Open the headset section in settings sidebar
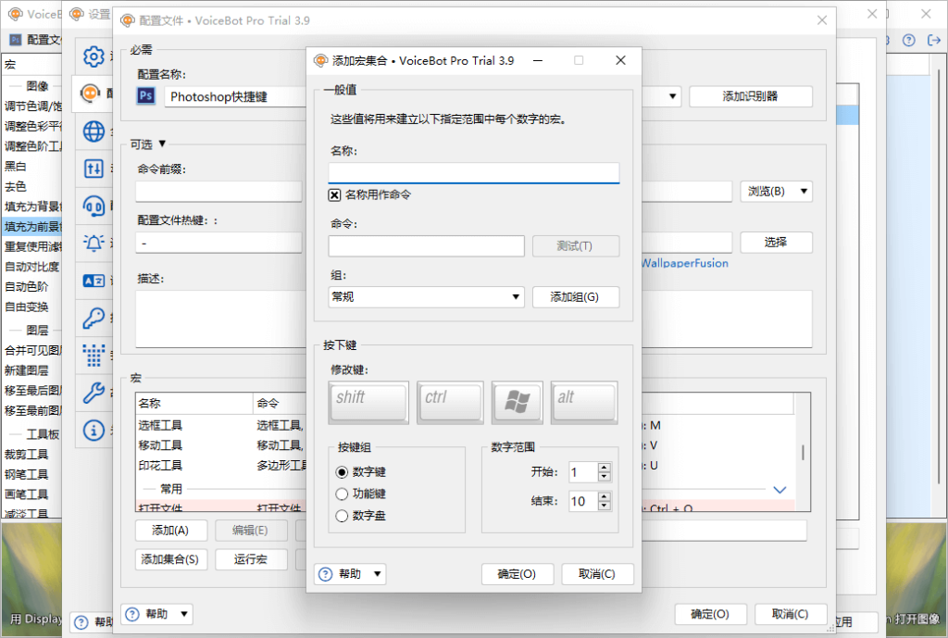The image size is (948, 638). click(x=94, y=206)
